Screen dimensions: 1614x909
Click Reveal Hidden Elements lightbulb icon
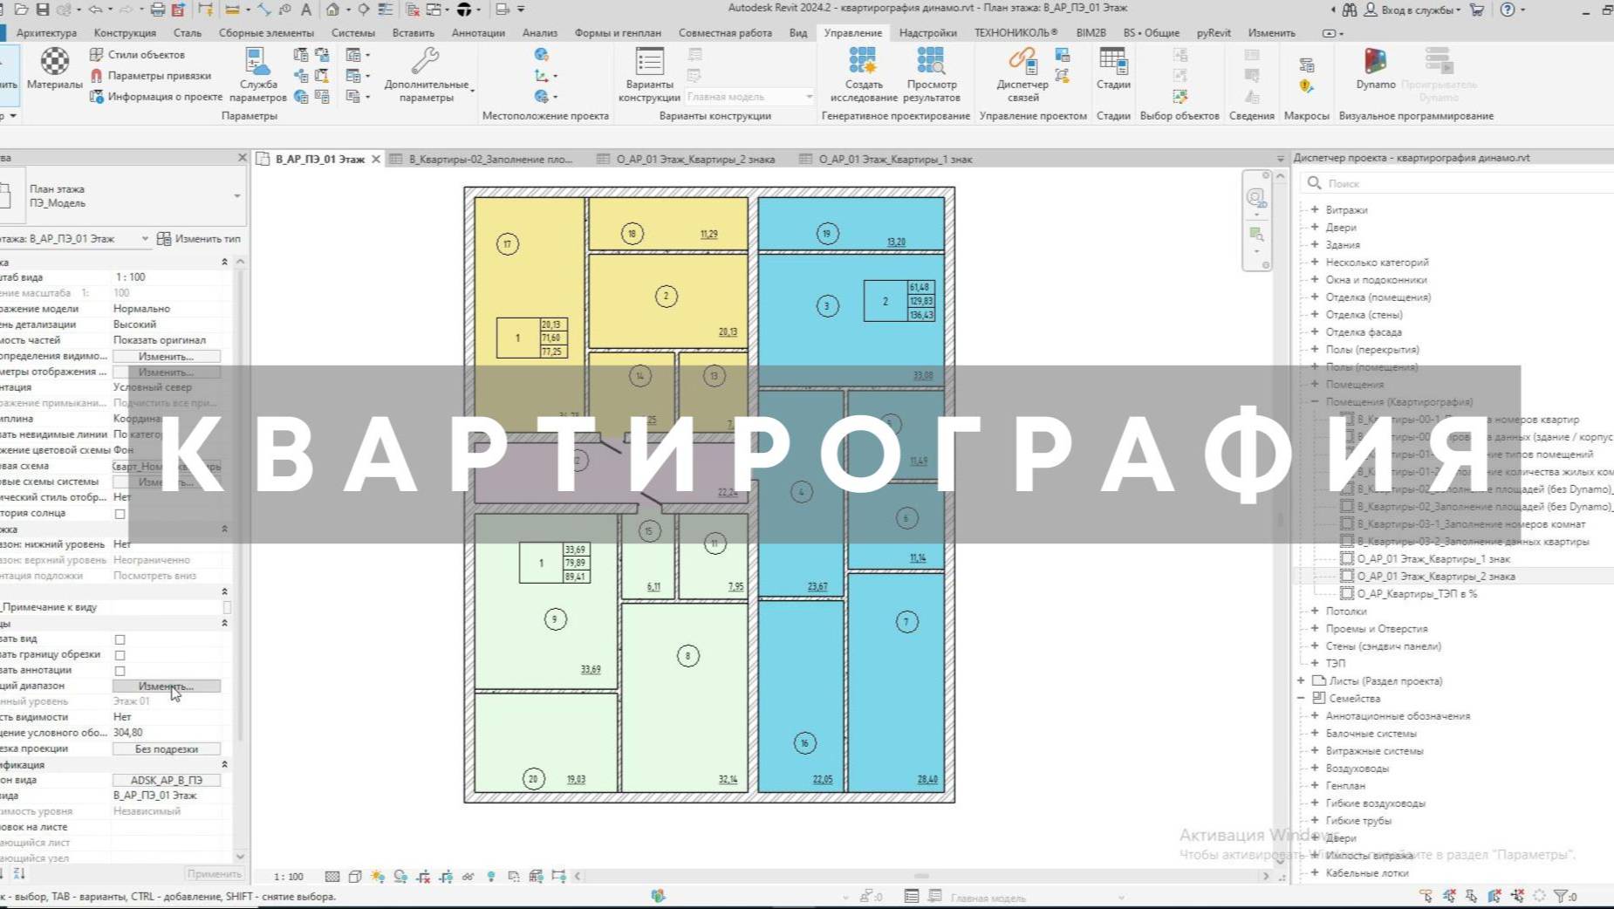(491, 876)
